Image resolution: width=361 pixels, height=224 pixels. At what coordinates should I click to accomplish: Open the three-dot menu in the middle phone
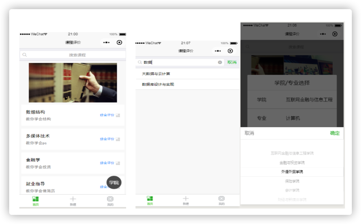[218, 51]
